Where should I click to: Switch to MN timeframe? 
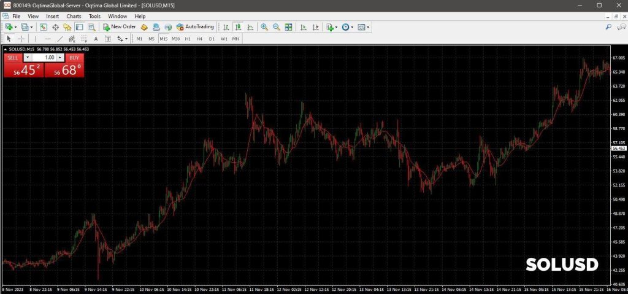(x=236, y=39)
